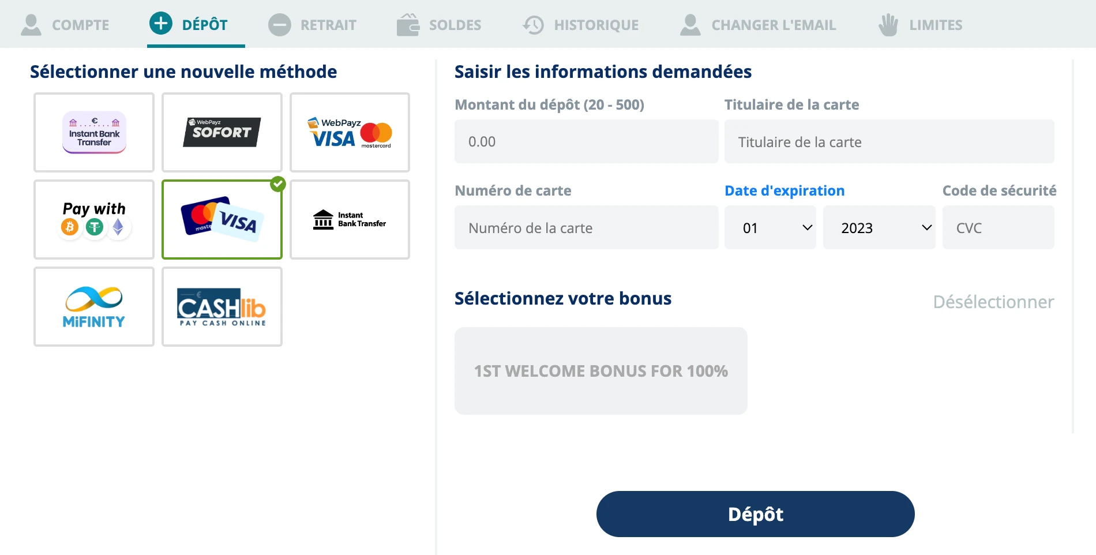This screenshot has height=555, width=1096.
Task: Focus the Montant du dépôt amount field
Action: 587,141
